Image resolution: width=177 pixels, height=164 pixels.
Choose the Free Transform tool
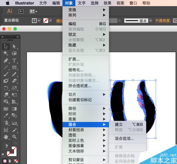click(14, 95)
